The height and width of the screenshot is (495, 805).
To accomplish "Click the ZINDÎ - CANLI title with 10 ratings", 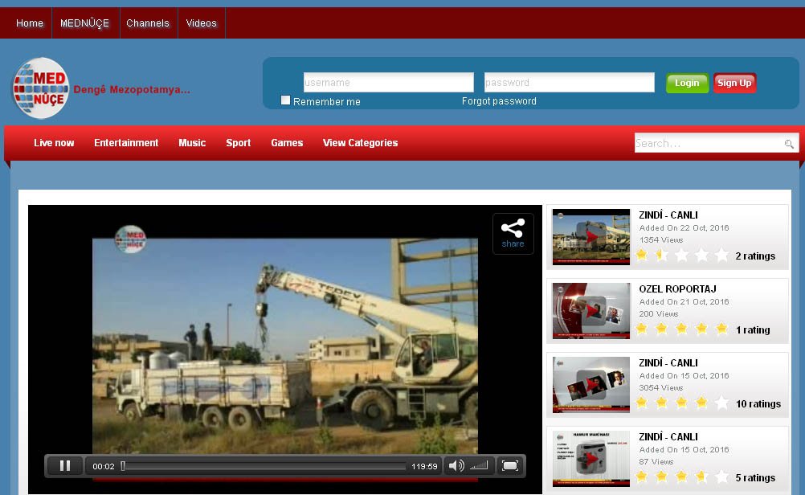I will click(668, 362).
